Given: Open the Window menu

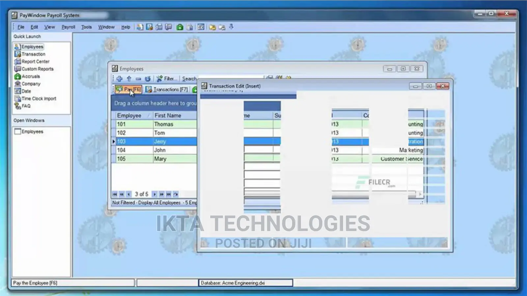Looking at the screenshot, I should (x=106, y=27).
